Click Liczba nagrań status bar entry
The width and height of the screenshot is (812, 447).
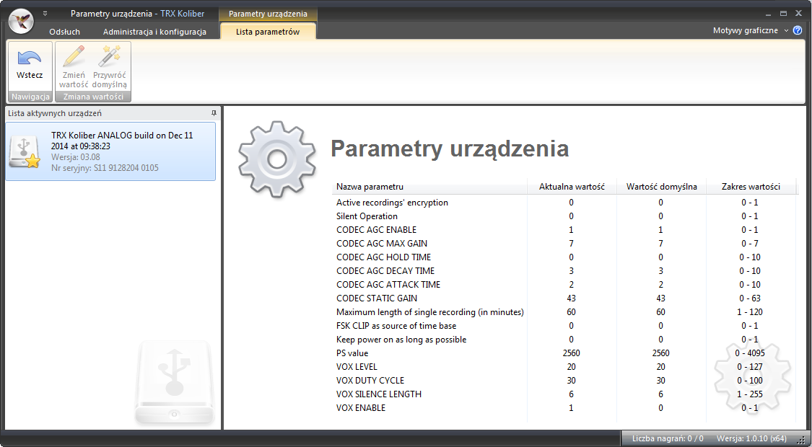[x=668, y=439]
